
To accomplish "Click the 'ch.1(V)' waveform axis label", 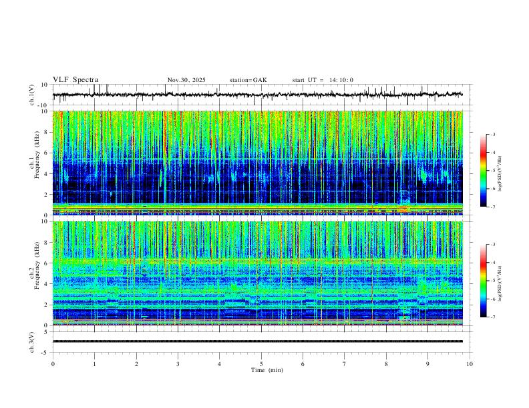I will 32,95.
